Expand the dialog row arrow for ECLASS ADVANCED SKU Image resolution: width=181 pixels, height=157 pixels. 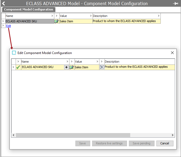(14, 67)
